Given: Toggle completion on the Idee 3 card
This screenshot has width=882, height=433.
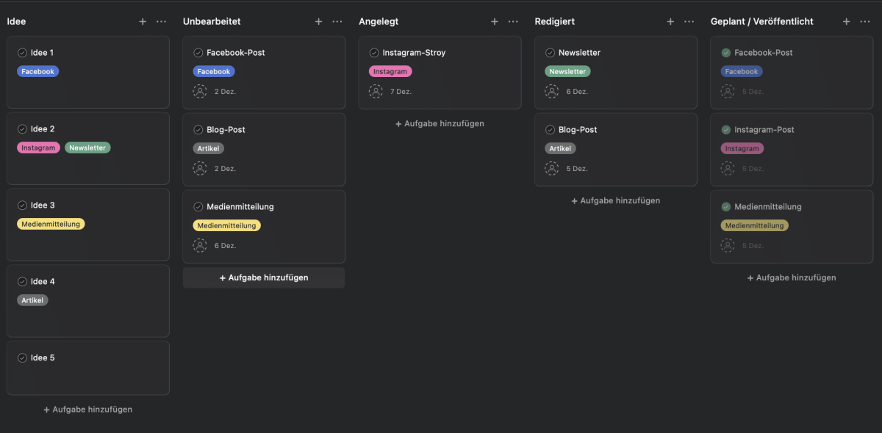Looking at the screenshot, I should (21, 205).
